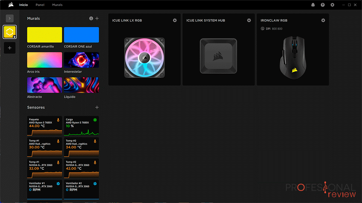
Task: Click the Corsair sails logo
Action: click(x=11, y=5)
